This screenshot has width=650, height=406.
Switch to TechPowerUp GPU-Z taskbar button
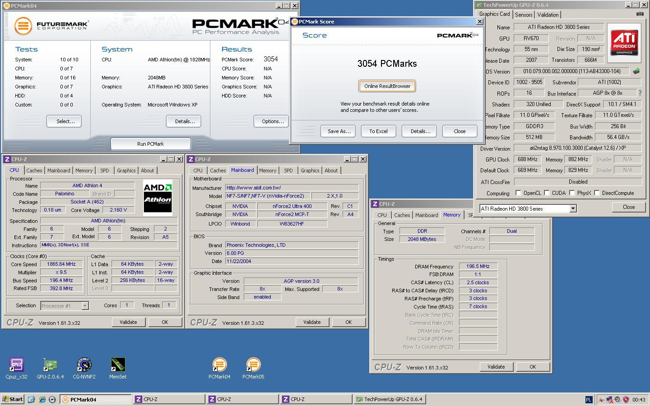point(390,399)
